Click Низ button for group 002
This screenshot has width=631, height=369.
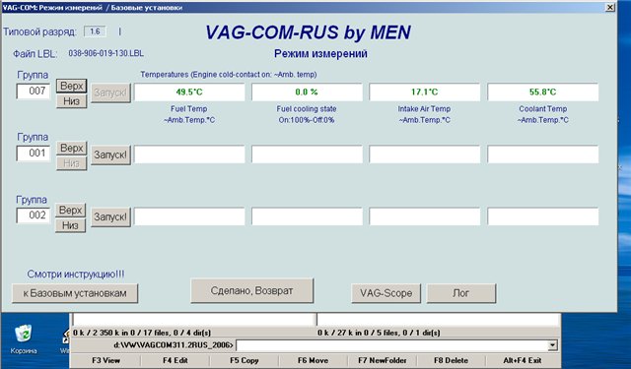pyautogui.click(x=70, y=225)
